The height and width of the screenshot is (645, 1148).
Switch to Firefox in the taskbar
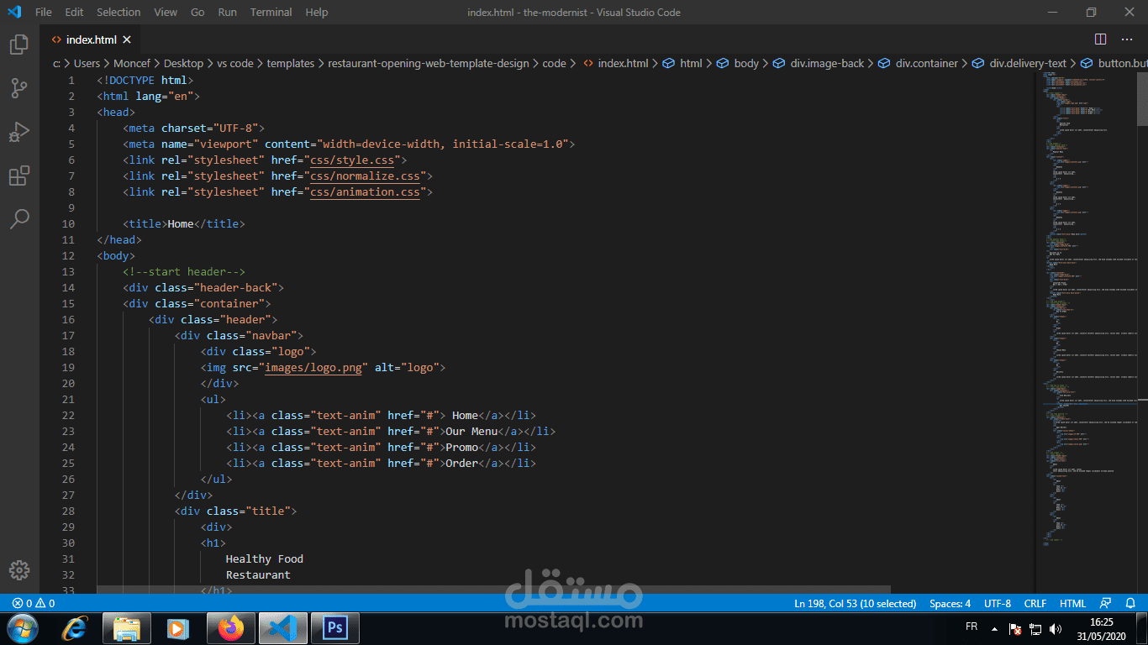point(230,628)
